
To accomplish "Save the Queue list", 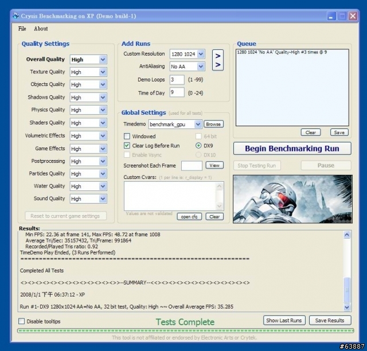I will (339, 132).
